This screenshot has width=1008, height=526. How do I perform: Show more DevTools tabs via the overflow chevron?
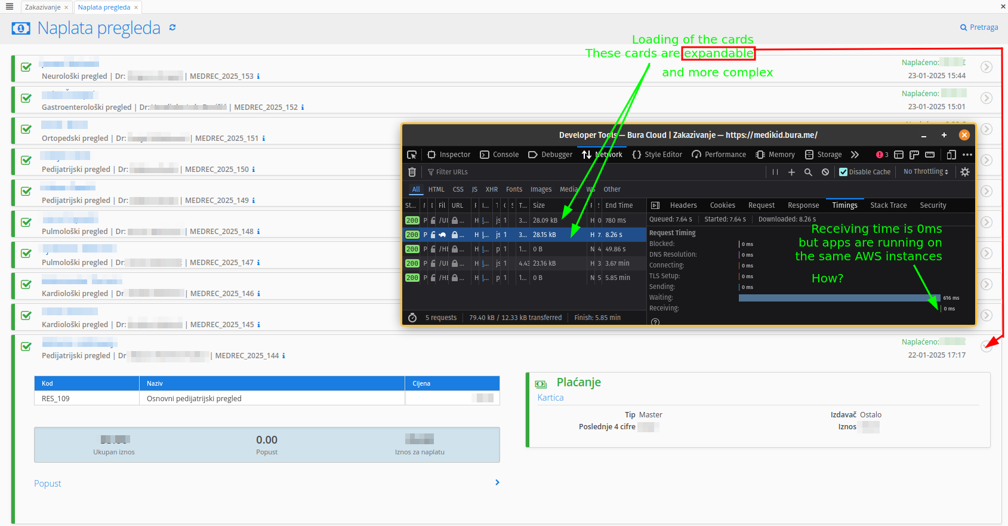click(x=855, y=155)
